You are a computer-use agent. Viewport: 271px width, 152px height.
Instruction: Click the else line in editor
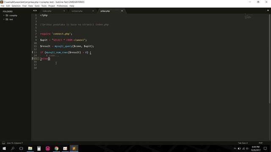(45, 59)
